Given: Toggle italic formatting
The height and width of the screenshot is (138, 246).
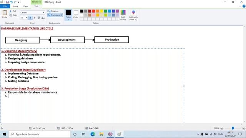Looking at the screenshot, I should pos(35,18).
